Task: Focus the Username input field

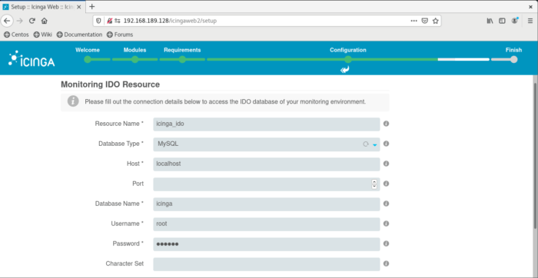Action: click(266, 224)
